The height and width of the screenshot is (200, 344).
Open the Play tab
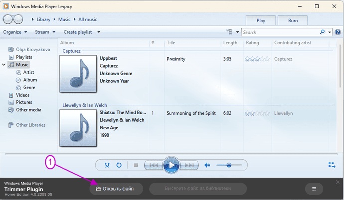261,20
